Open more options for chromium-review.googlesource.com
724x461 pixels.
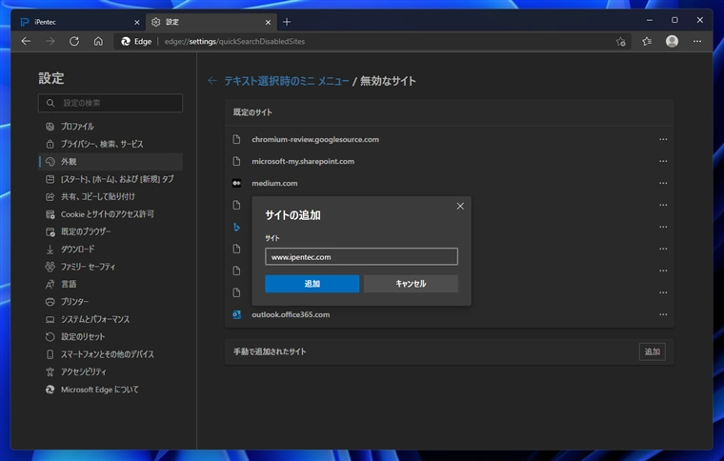663,139
